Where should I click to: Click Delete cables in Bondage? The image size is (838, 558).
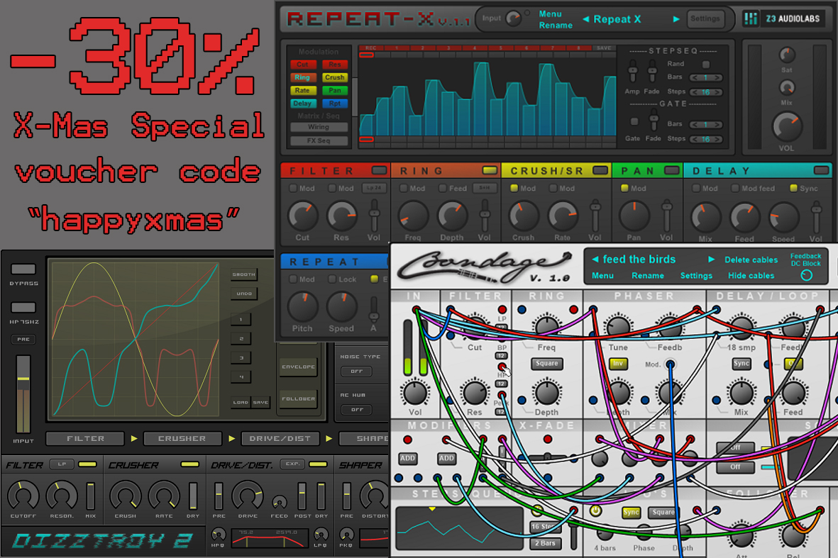tap(751, 260)
